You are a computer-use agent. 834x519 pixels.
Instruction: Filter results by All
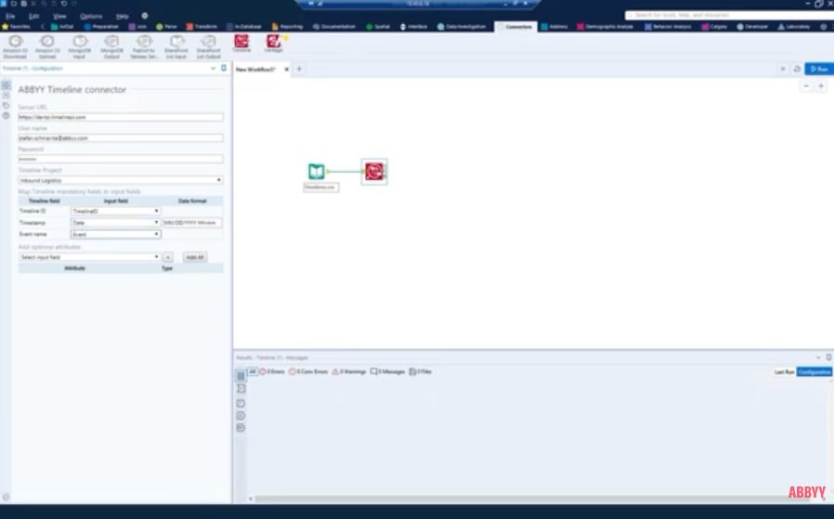pyautogui.click(x=253, y=371)
